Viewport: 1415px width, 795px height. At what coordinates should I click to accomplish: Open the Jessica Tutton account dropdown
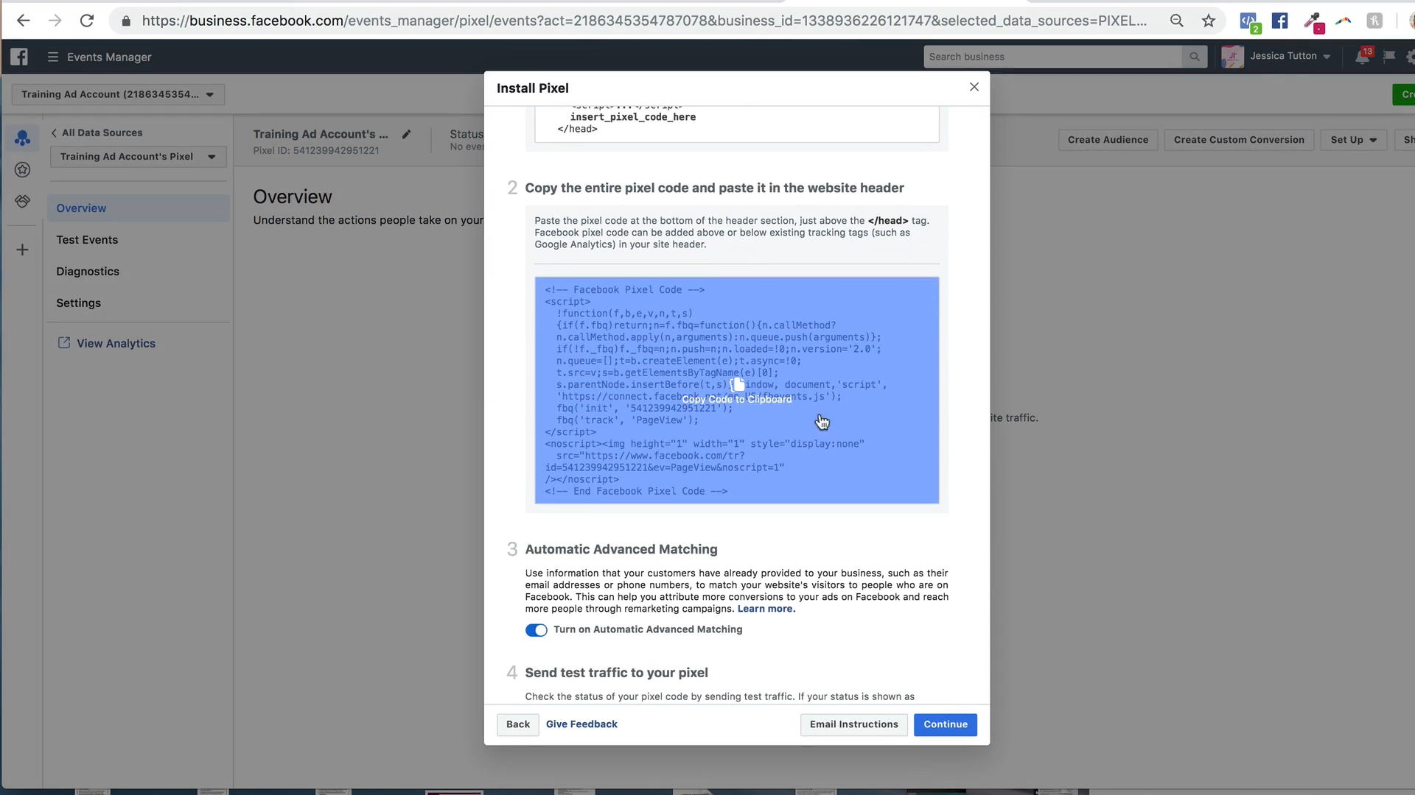(1290, 56)
